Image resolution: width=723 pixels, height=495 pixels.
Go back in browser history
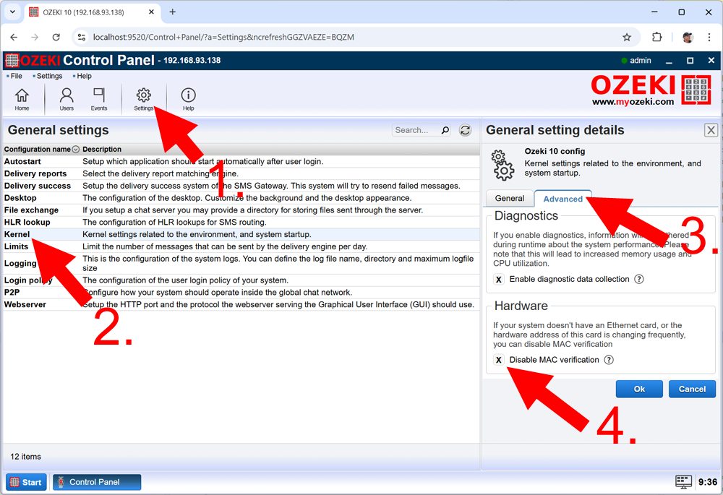(14, 38)
